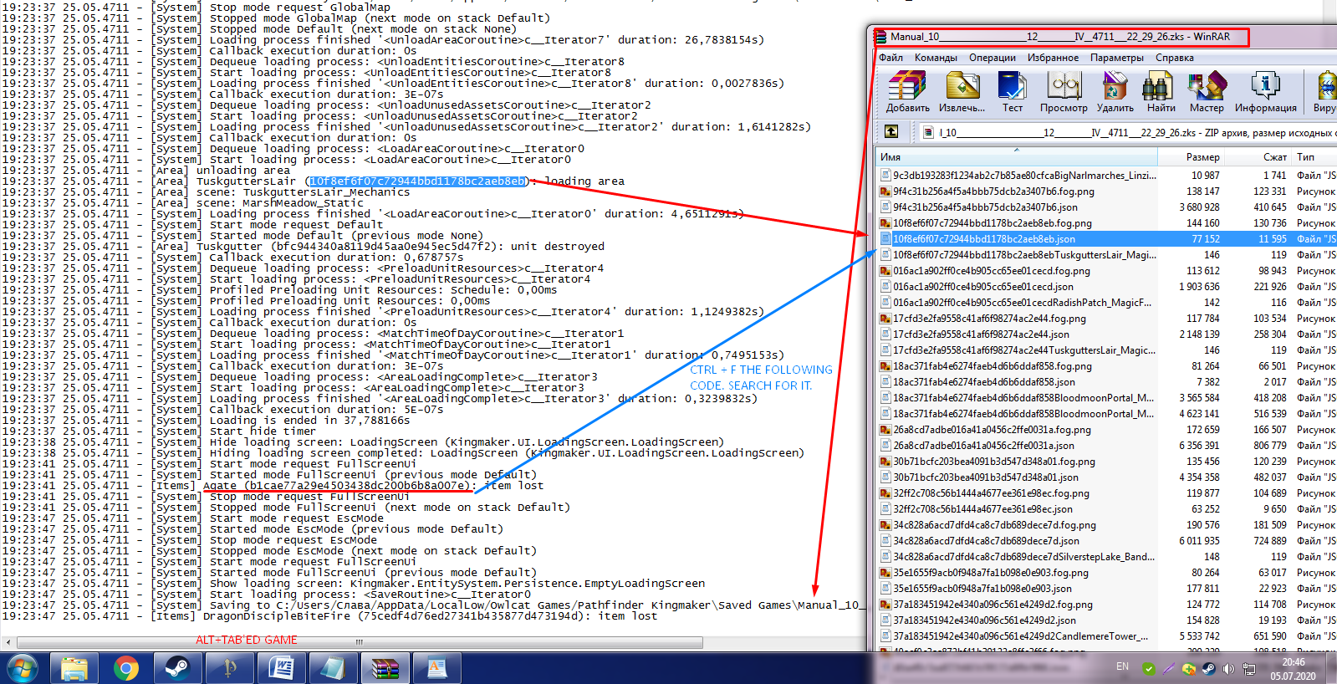
Task: Click the virus scan icon in WinRAR toolbar
Action: 1326,92
